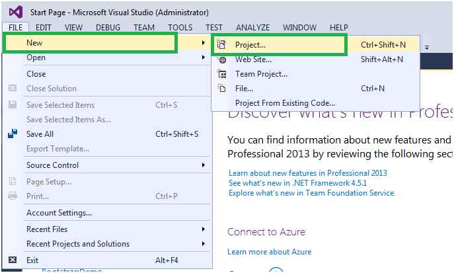Click the Web Site globe icon
This screenshot has width=454, height=273.
point(222,59)
